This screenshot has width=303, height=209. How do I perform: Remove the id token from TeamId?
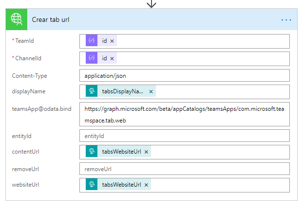[112, 41]
